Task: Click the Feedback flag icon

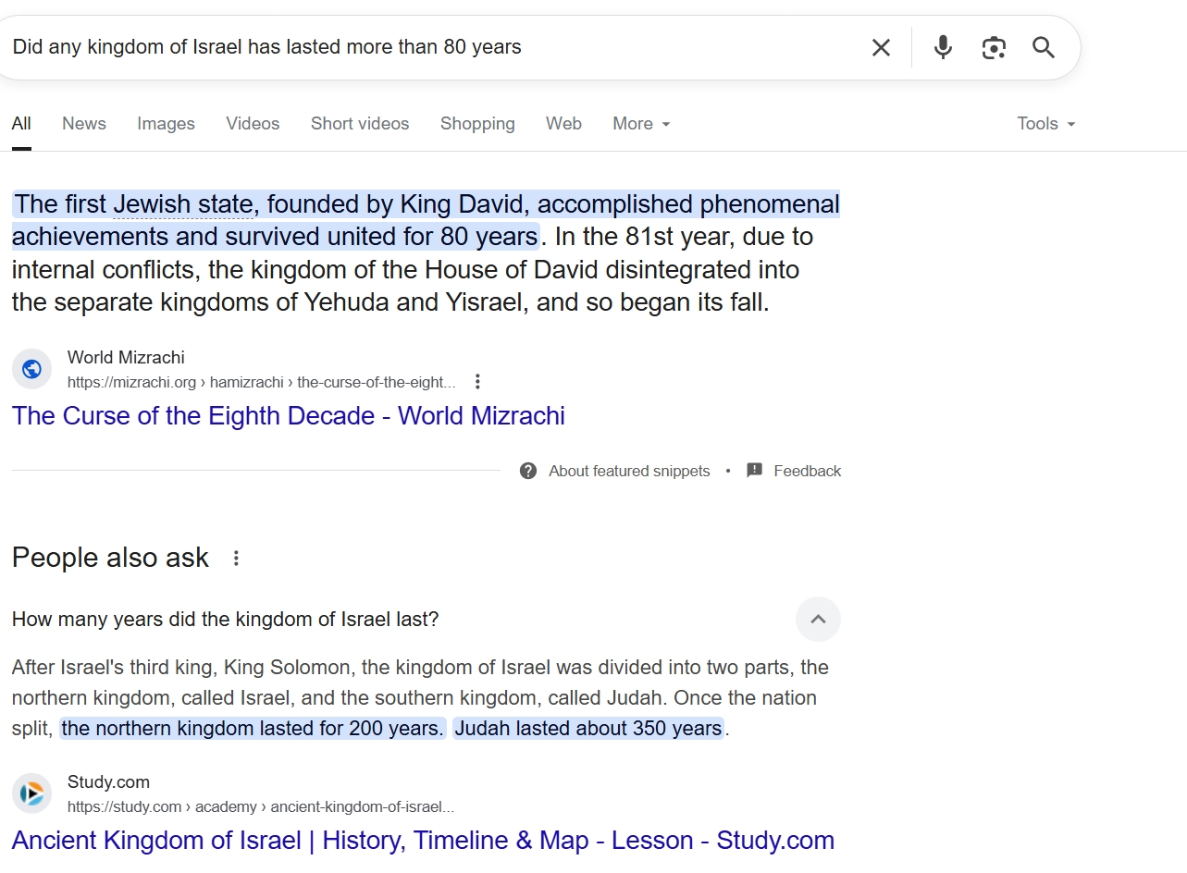Action: point(755,471)
